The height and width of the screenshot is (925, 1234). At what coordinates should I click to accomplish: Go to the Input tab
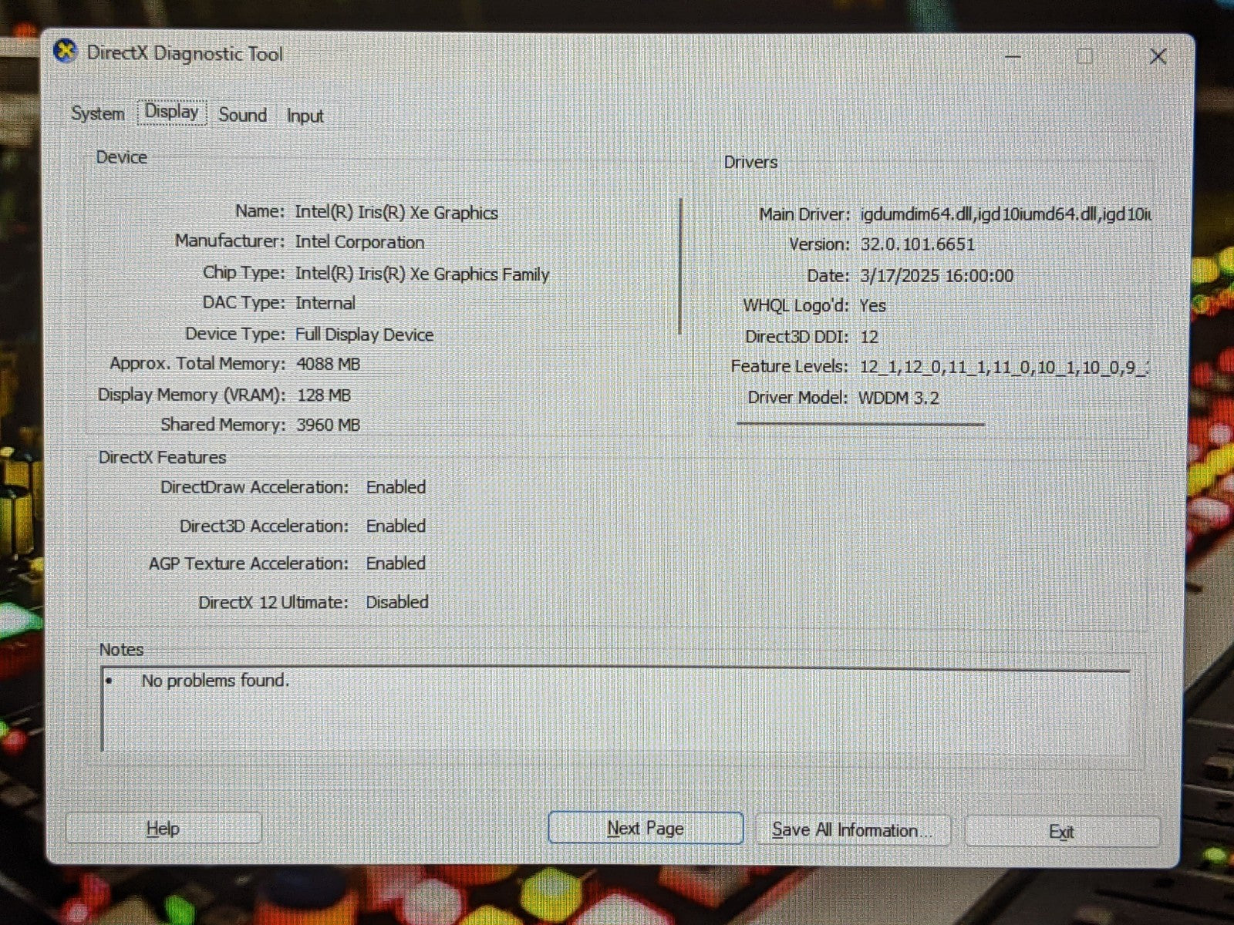click(x=305, y=116)
